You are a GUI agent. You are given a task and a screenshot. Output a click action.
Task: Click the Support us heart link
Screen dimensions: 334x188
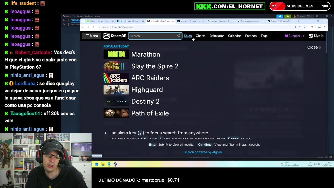(294, 36)
